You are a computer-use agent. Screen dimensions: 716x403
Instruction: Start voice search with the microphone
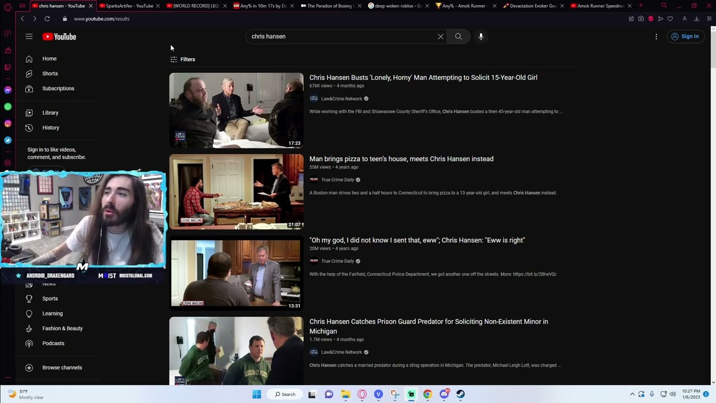[x=481, y=36]
